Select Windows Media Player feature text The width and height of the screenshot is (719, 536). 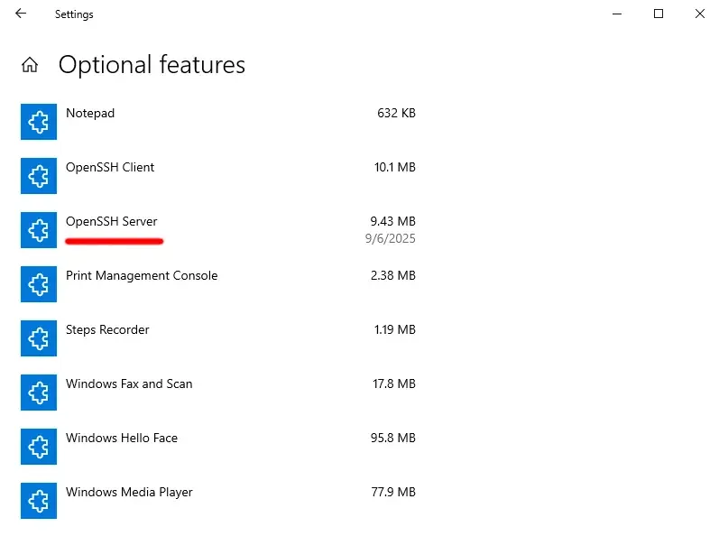(129, 493)
